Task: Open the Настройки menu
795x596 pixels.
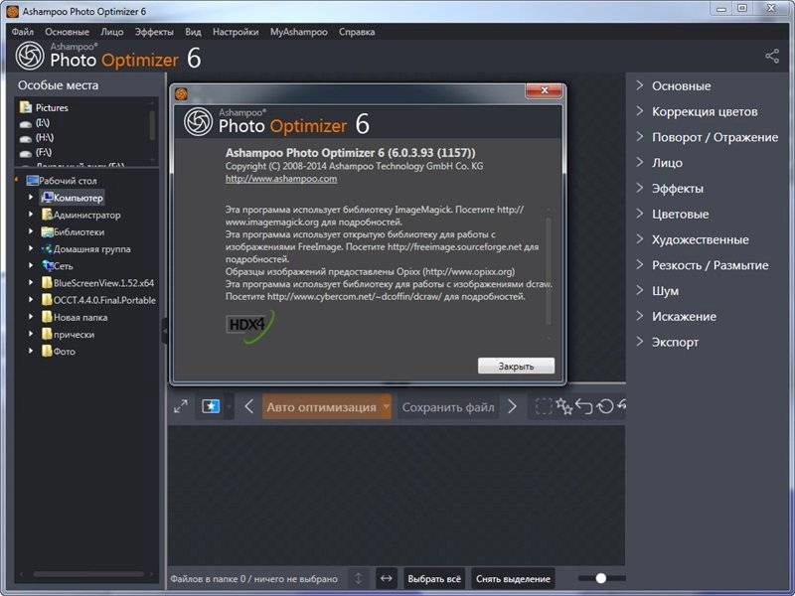Action: click(236, 32)
